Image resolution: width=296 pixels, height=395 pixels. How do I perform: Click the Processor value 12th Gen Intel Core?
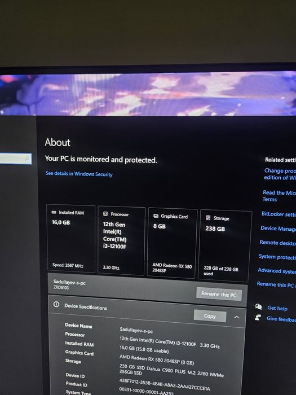(x=170, y=342)
